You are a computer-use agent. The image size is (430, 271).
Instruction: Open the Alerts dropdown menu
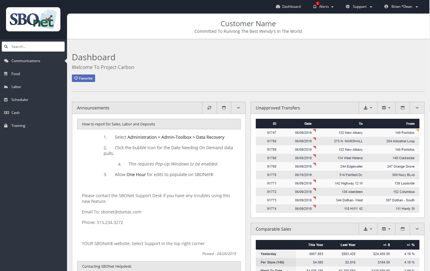pos(323,7)
